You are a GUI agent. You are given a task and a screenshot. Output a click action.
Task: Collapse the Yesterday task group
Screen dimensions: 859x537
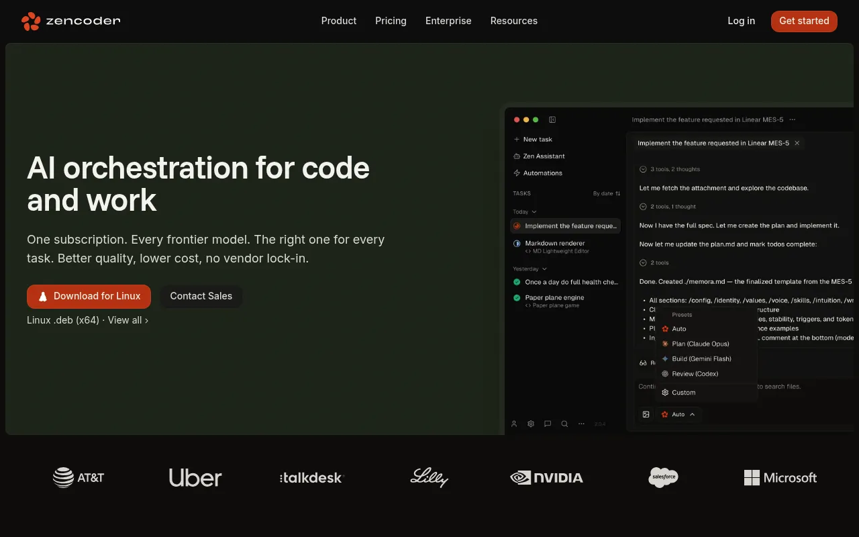(529, 268)
